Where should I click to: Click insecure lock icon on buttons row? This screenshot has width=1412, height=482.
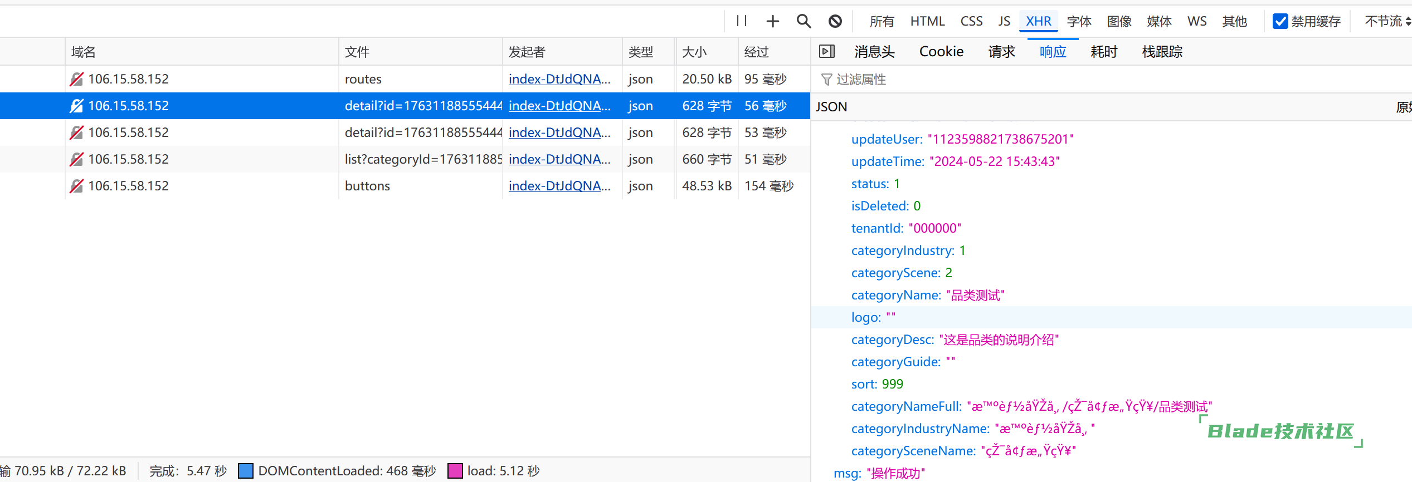tap(76, 186)
